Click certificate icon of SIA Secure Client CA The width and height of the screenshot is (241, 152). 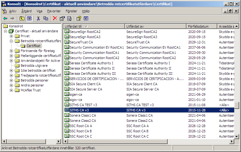point(67,84)
